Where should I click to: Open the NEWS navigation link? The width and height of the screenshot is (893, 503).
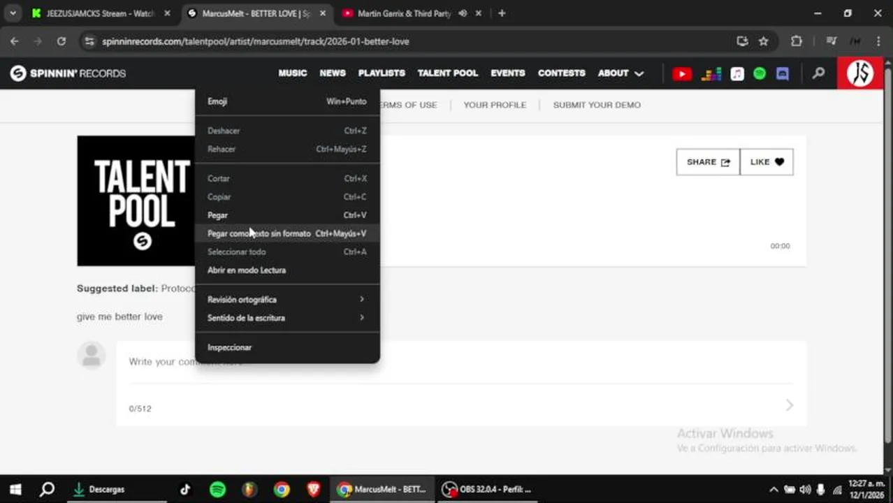333,73
